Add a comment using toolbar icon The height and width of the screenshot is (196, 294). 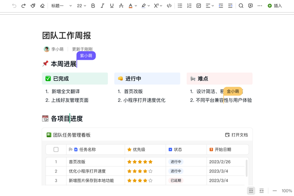click(250, 6)
